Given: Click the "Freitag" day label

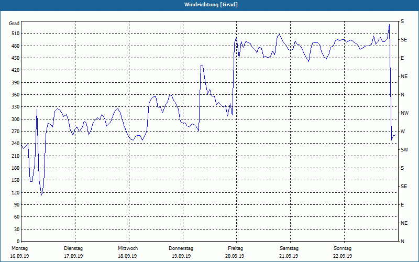Looking at the screenshot, I should pyautogui.click(x=235, y=248).
